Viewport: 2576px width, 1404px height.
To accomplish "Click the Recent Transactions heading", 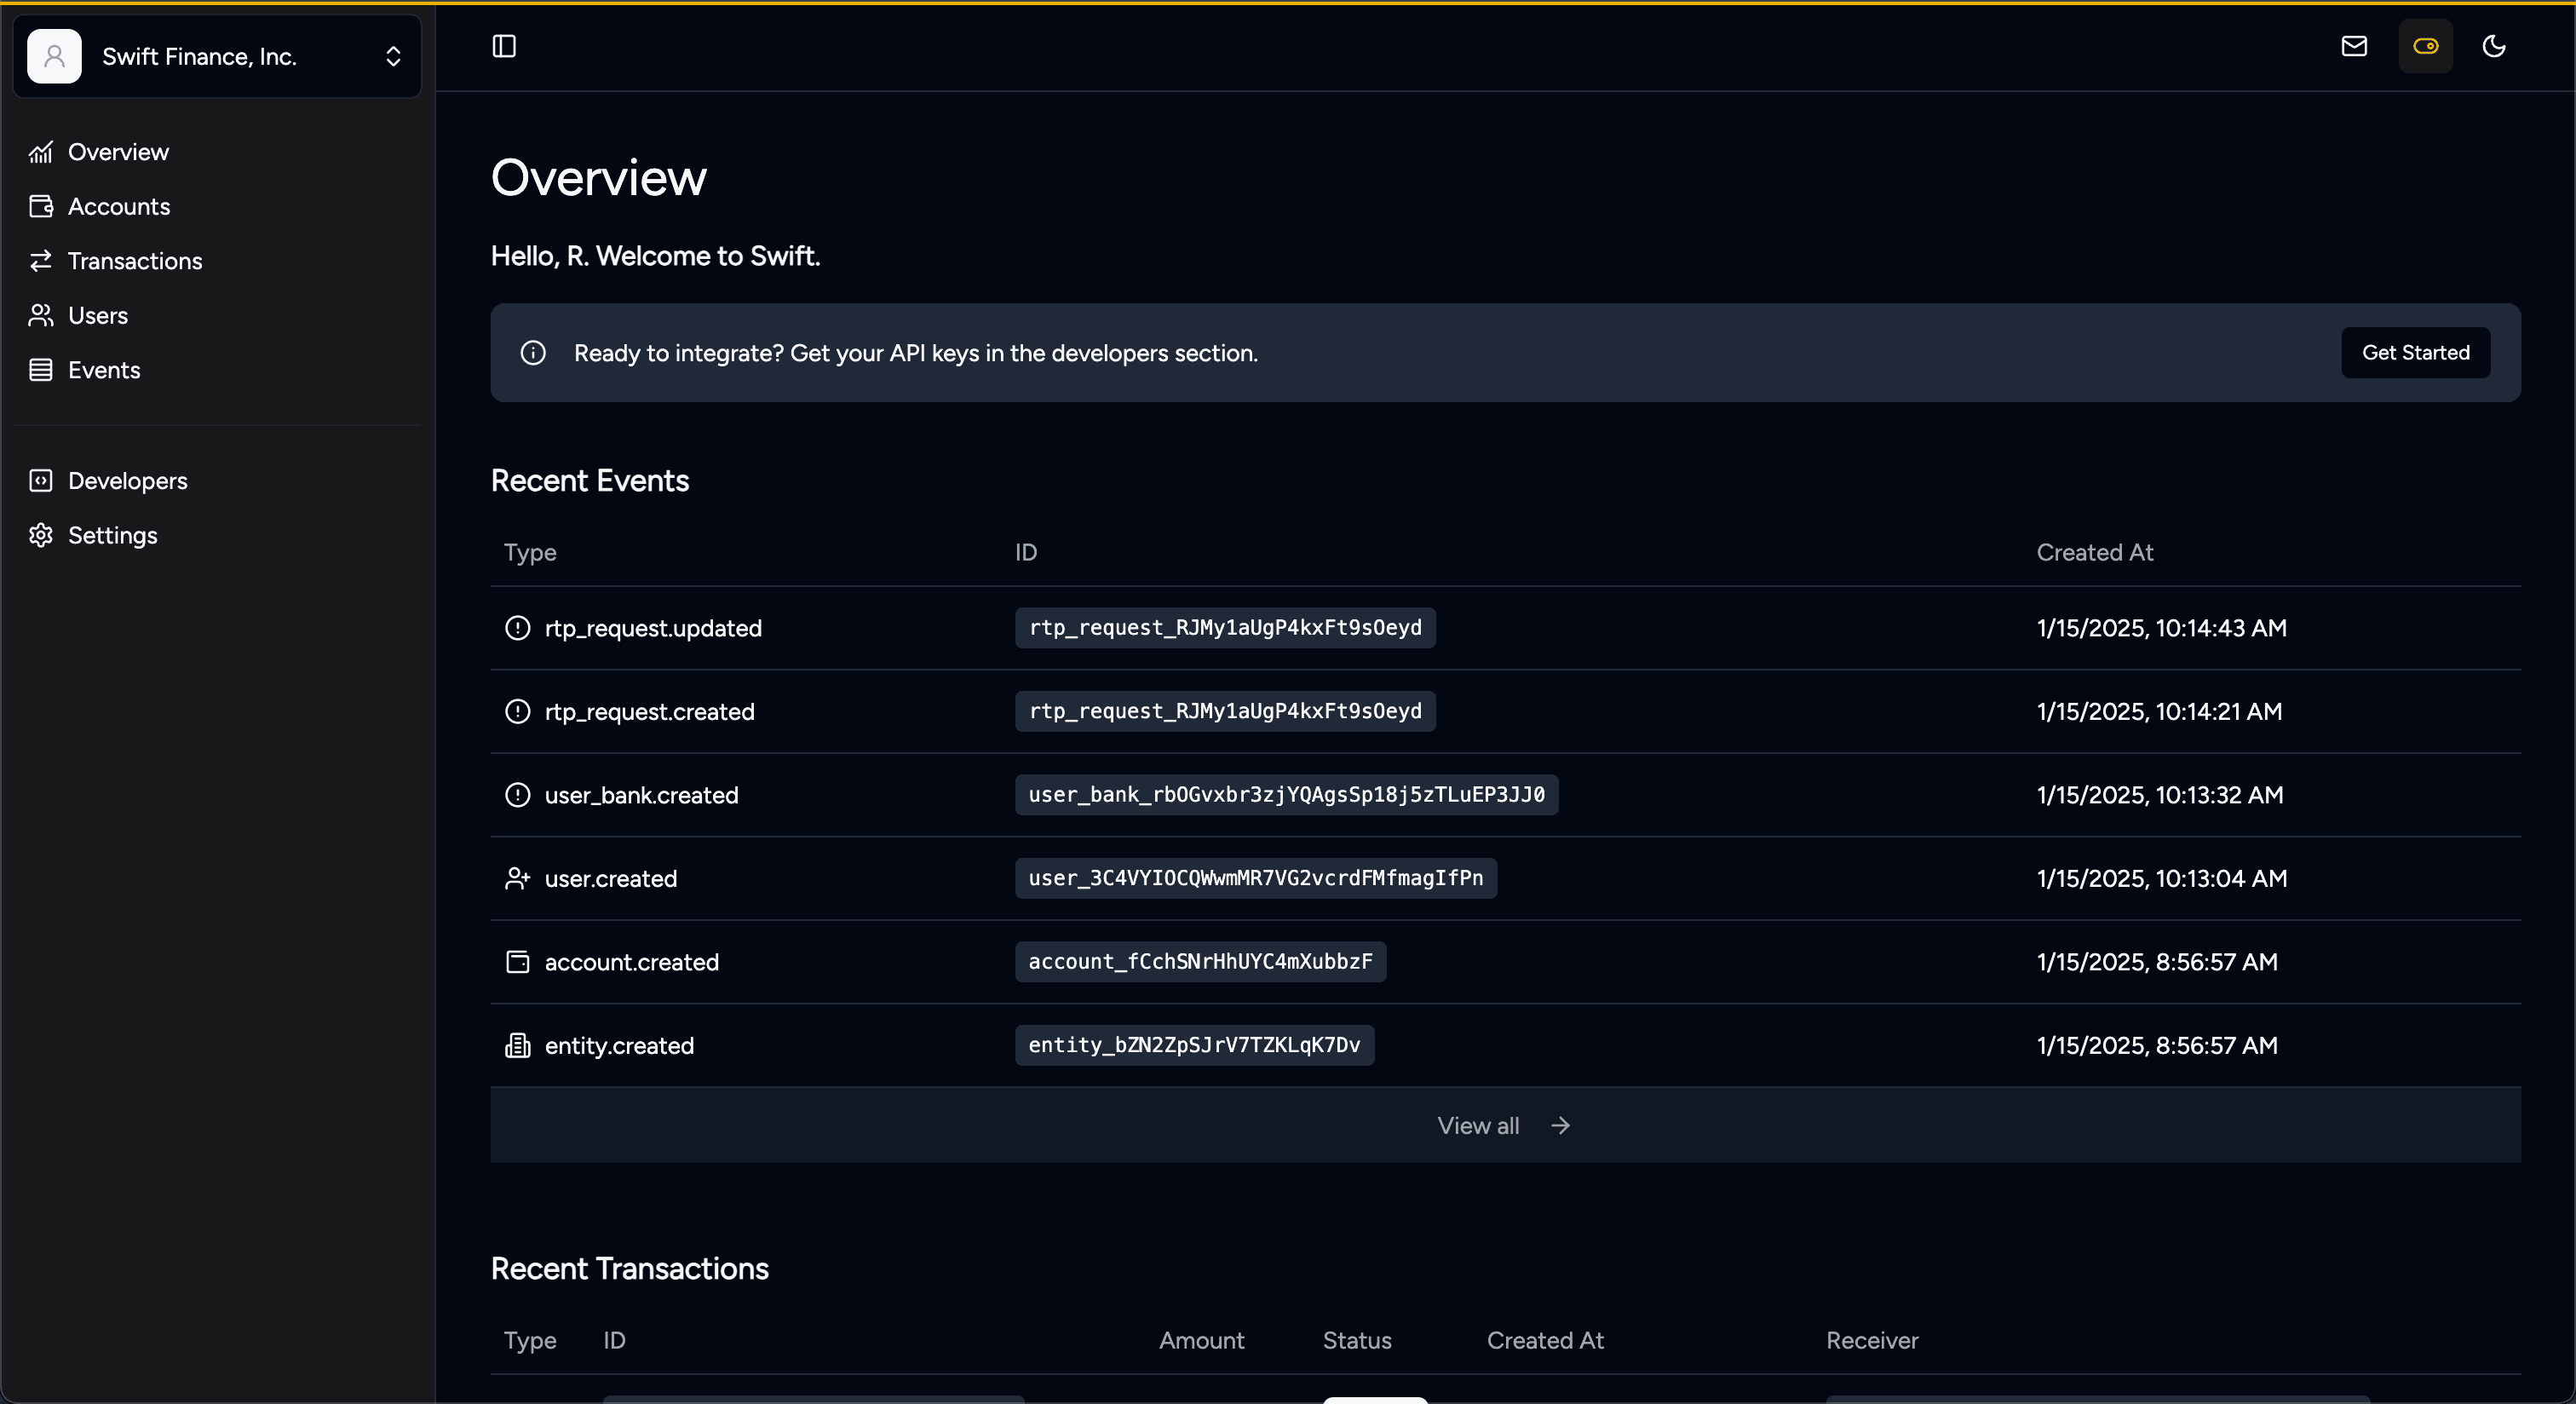I will tap(630, 1268).
